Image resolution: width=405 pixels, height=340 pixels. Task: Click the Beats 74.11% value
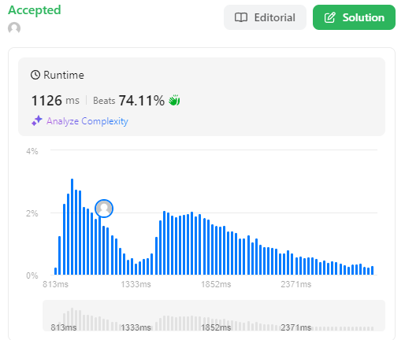coord(128,101)
